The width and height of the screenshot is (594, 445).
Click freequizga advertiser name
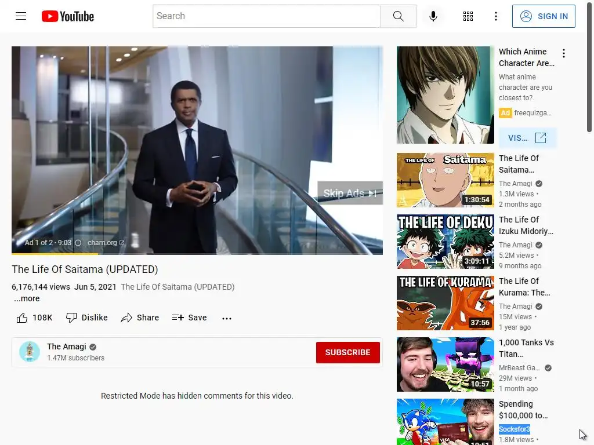click(533, 113)
